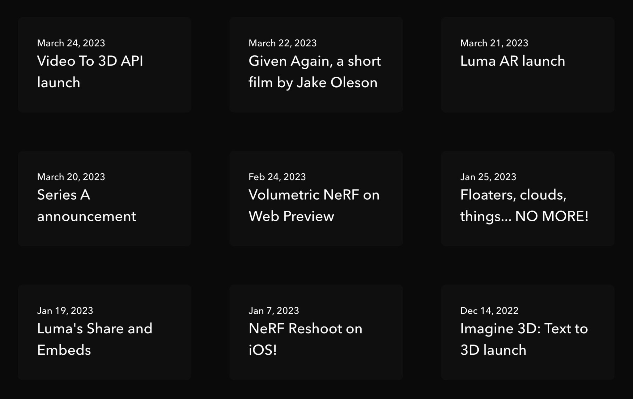Click the Jan 19, 2023 date label
This screenshot has height=399, width=633.
(x=65, y=310)
